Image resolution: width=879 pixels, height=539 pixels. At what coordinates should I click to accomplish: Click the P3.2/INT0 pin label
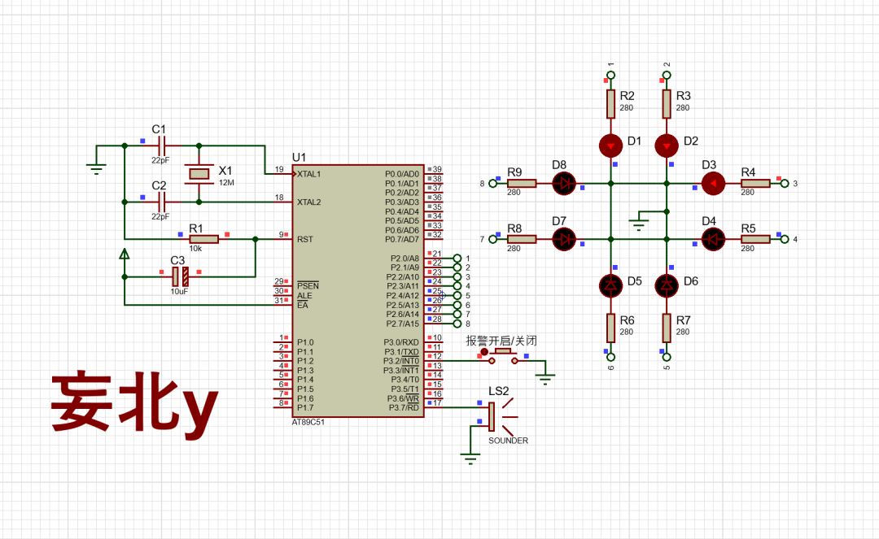[x=400, y=361]
